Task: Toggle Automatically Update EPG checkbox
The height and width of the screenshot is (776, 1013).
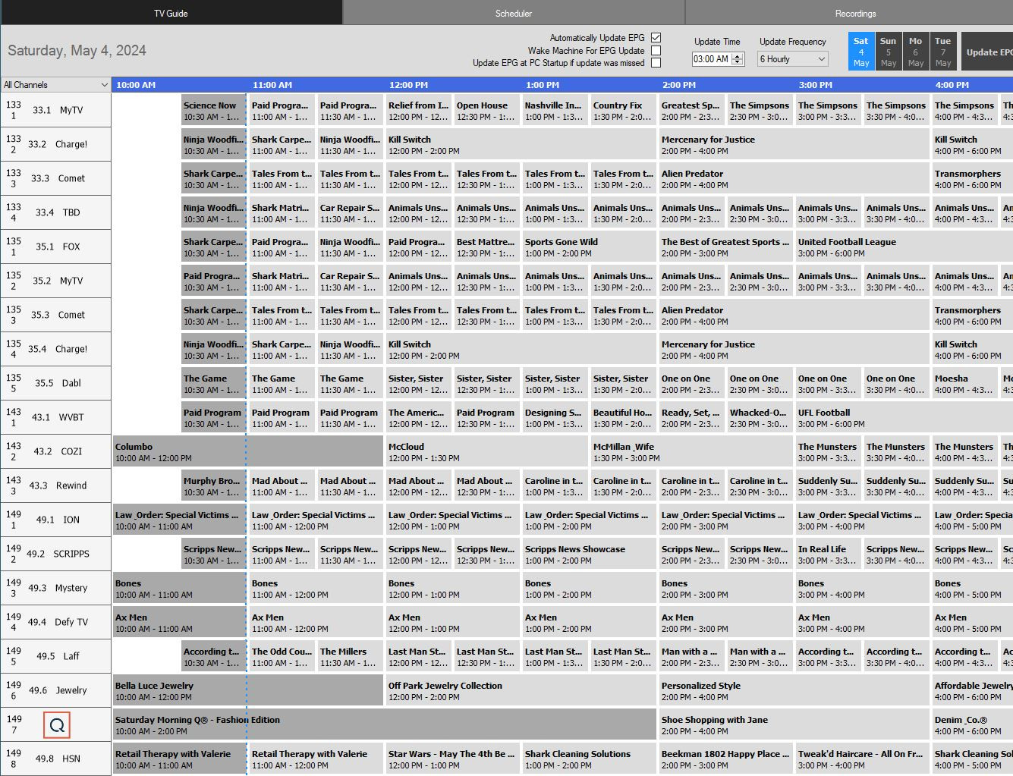Action: coord(656,38)
